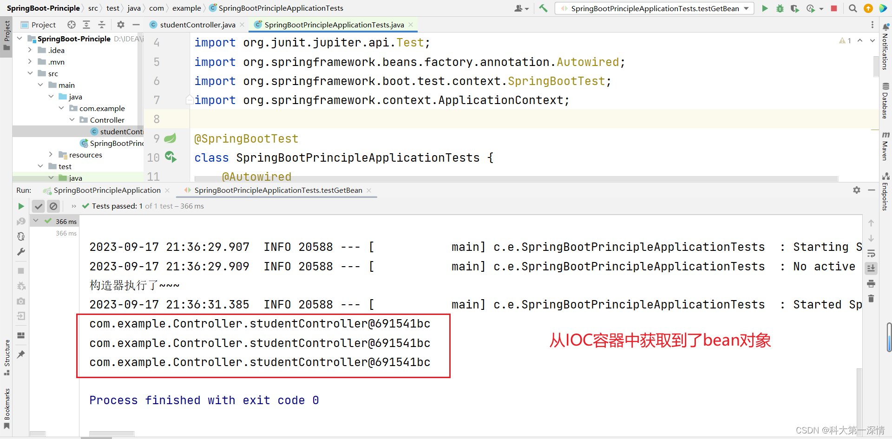Go to next highlighted problem arrow
Screen dimensions: 892x439
point(872,41)
